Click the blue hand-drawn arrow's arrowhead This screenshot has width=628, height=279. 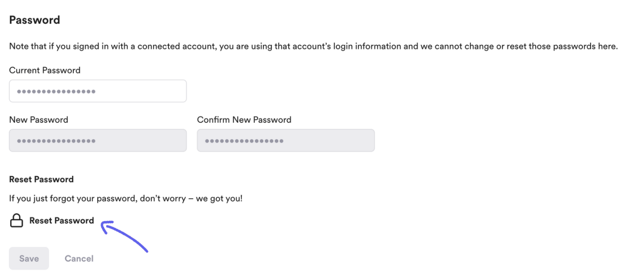(104, 224)
